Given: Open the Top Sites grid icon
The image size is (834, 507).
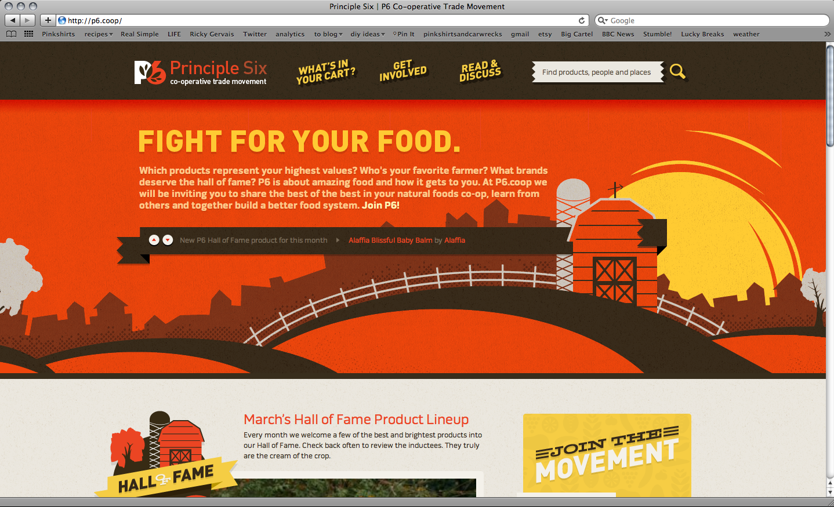Looking at the screenshot, I should click(28, 34).
